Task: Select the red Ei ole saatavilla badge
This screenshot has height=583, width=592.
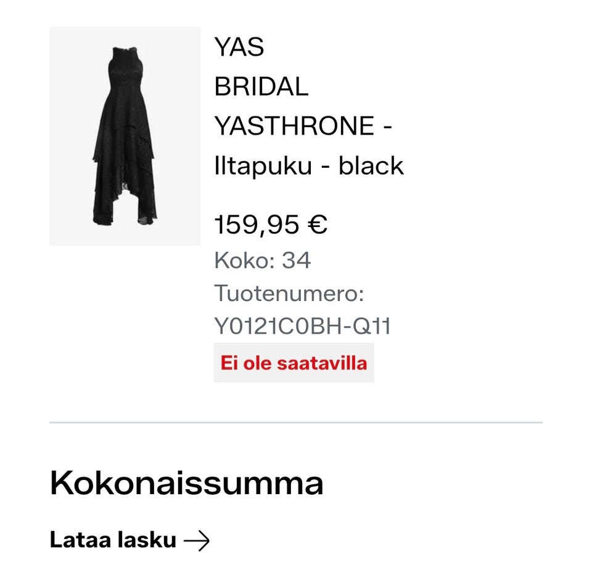Action: coord(294,363)
